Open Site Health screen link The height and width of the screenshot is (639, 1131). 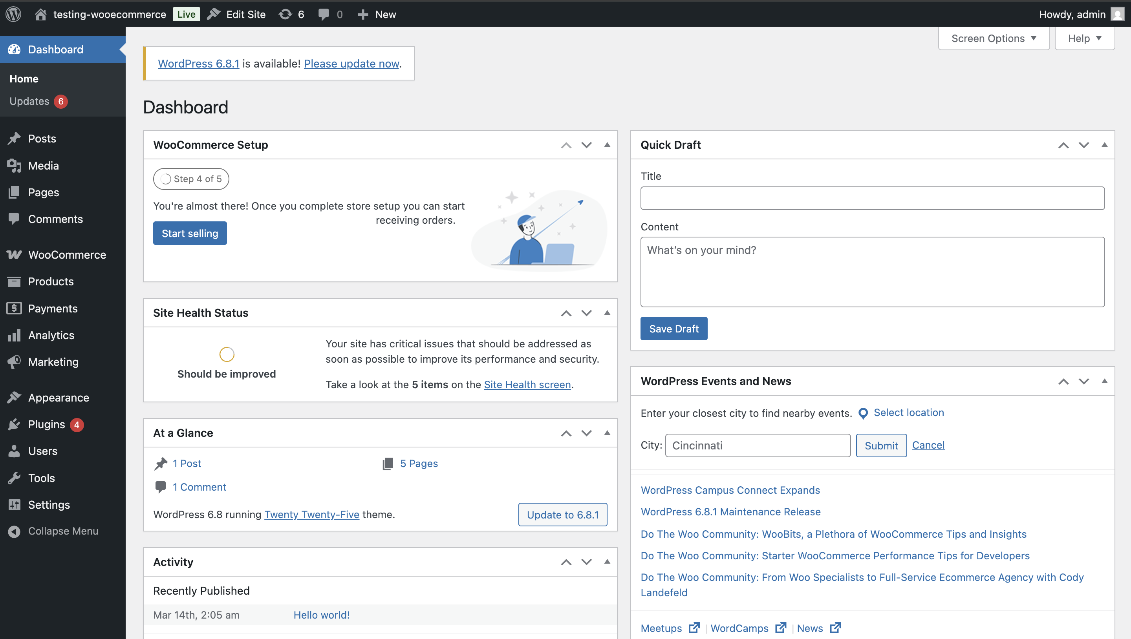click(527, 384)
